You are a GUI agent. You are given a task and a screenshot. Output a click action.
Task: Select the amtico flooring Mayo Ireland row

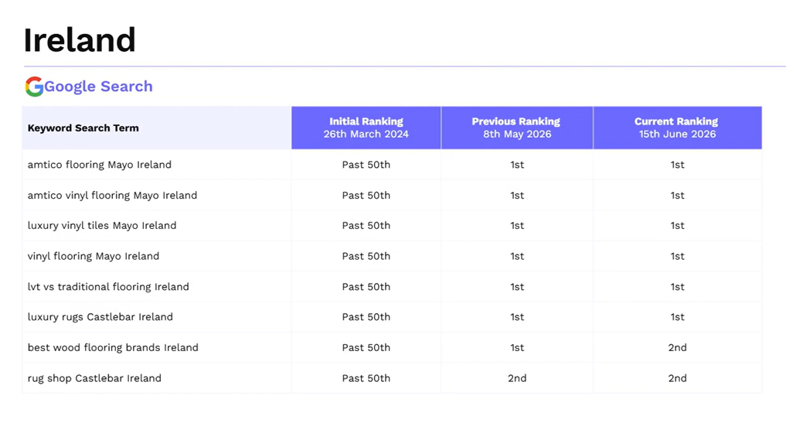coord(392,165)
